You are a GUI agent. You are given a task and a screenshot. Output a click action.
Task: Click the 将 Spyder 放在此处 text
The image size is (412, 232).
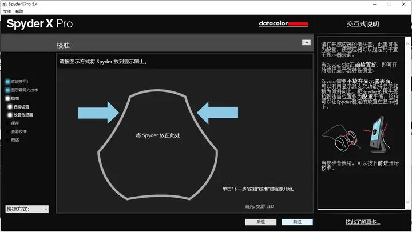click(158, 135)
